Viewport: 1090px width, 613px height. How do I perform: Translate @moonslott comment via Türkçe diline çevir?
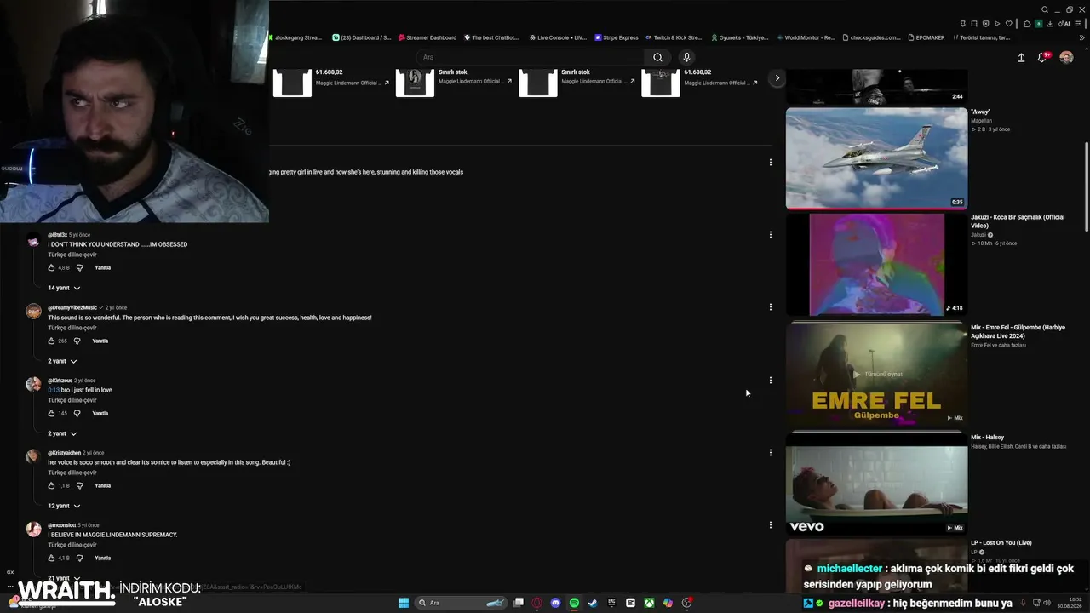click(x=72, y=545)
